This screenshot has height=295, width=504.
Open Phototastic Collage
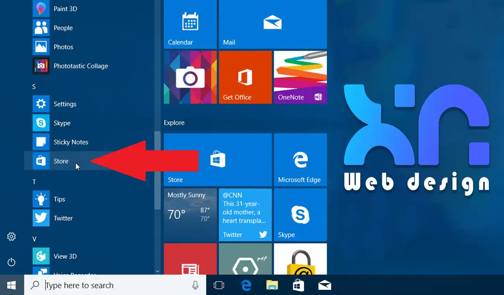tap(81, 66)
